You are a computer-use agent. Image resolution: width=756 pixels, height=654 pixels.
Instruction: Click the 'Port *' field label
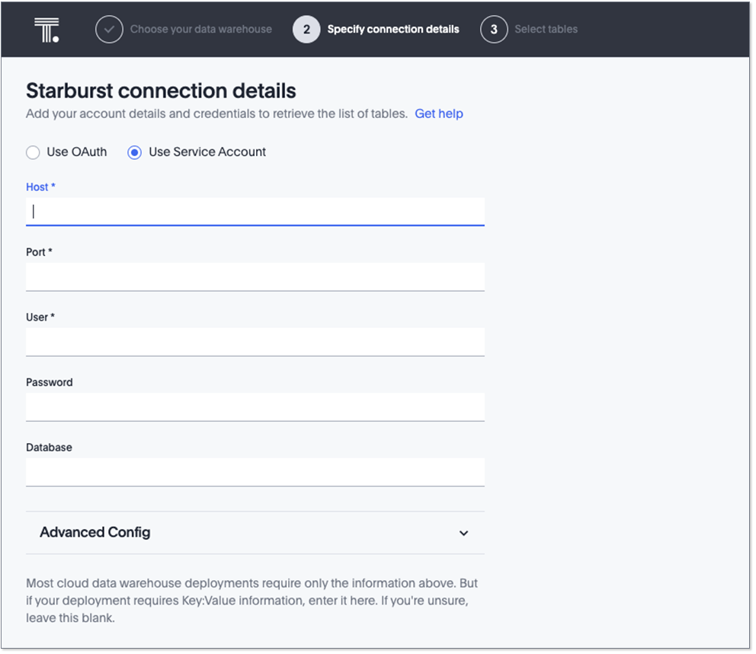tap(39, 252)
